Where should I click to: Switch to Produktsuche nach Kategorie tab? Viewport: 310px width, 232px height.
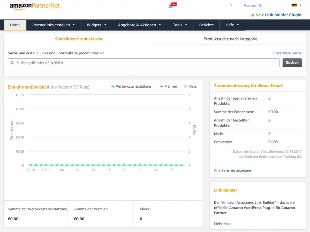pos(230,39)
